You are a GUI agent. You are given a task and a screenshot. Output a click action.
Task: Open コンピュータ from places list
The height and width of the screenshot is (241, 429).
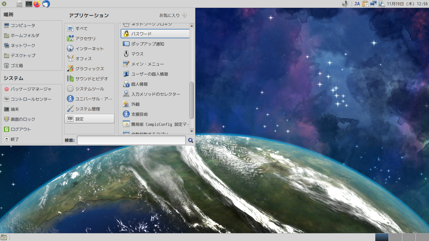coord(32,25)
